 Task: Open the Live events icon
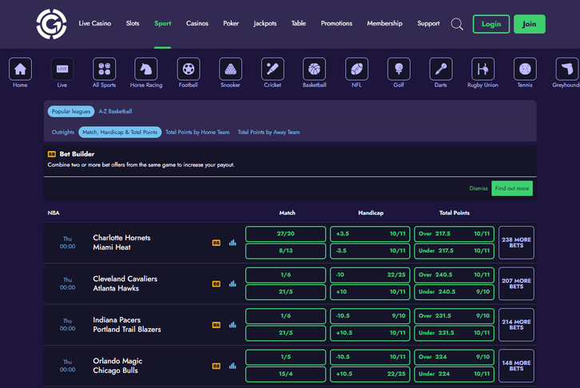pyautogui.click(x=62, y=69)
